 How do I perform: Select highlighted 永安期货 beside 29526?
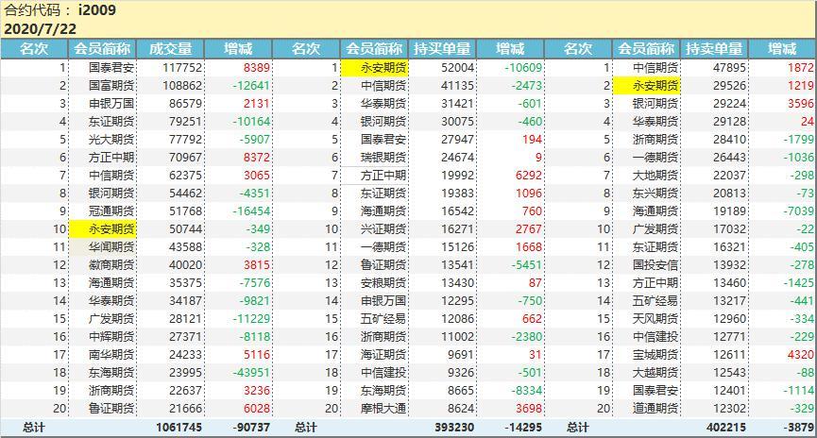pyautogui.click(x=647, y=85)
